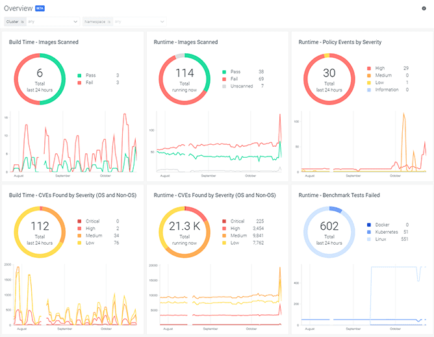Click the gray Unscanned legend swatch

coord(224,86)
